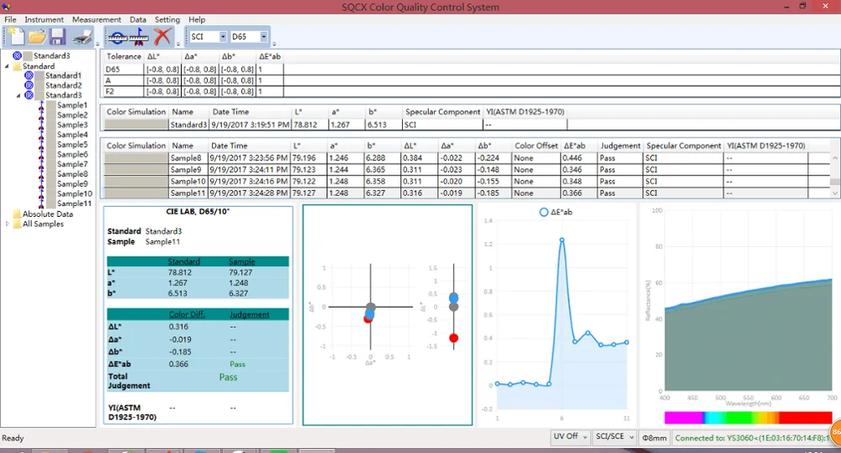Open the Measurement menu
Viewport: 841px width, 453px height.
click(x=96, y=19)
